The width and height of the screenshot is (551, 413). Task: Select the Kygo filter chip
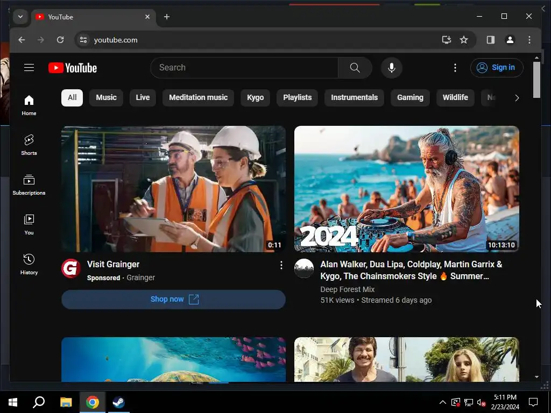[255, 97]
